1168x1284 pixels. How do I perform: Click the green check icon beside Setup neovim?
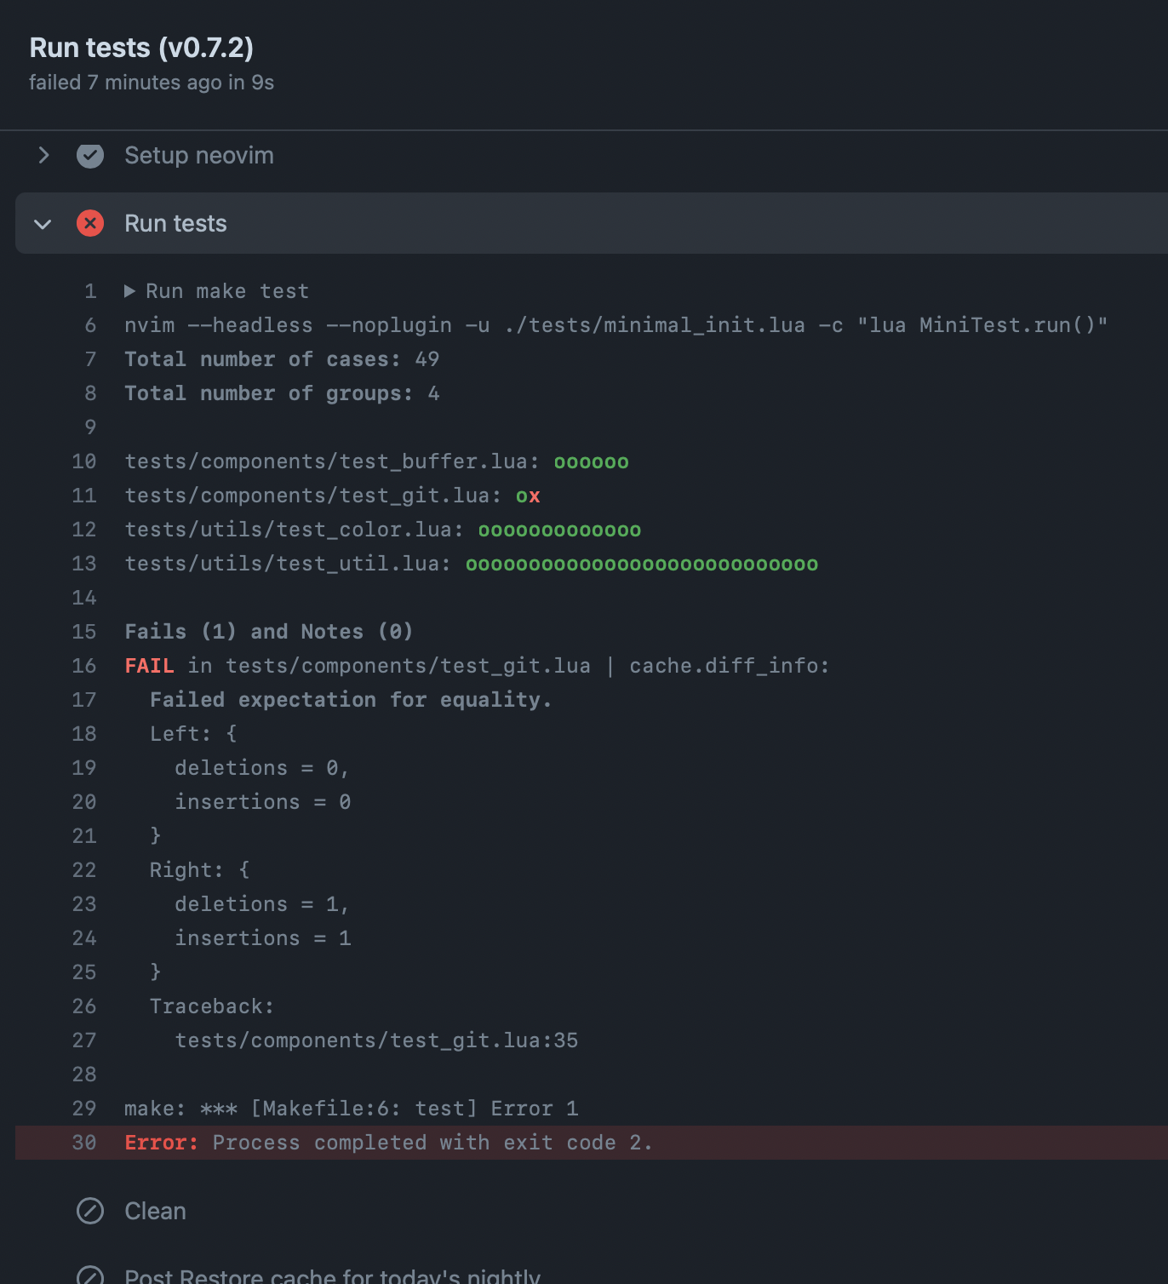coord(90,155)
